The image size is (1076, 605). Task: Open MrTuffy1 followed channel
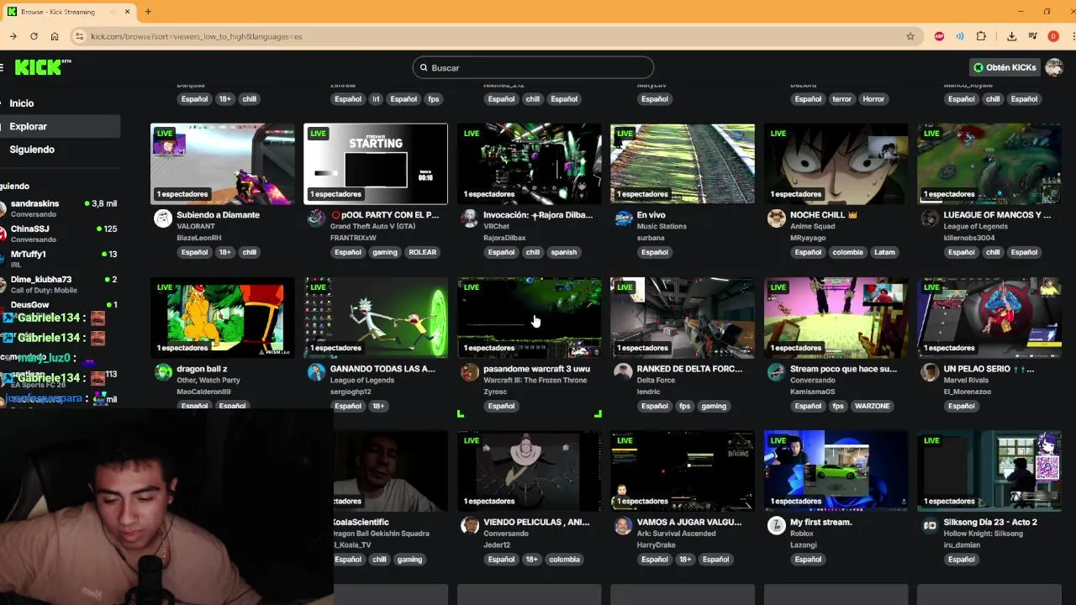[60, 258]
